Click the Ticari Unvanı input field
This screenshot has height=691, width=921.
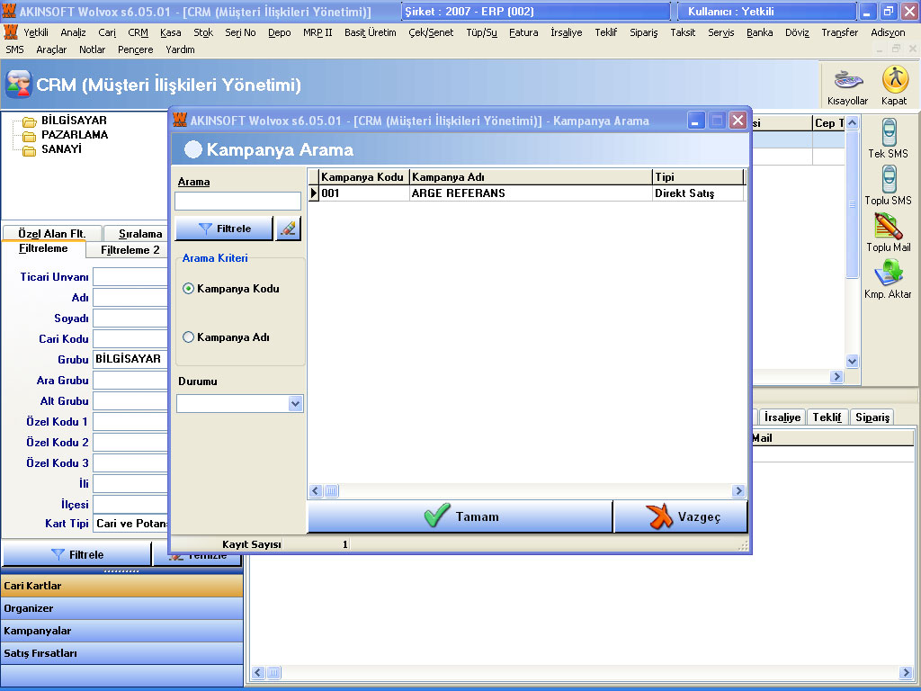(130, 277)
